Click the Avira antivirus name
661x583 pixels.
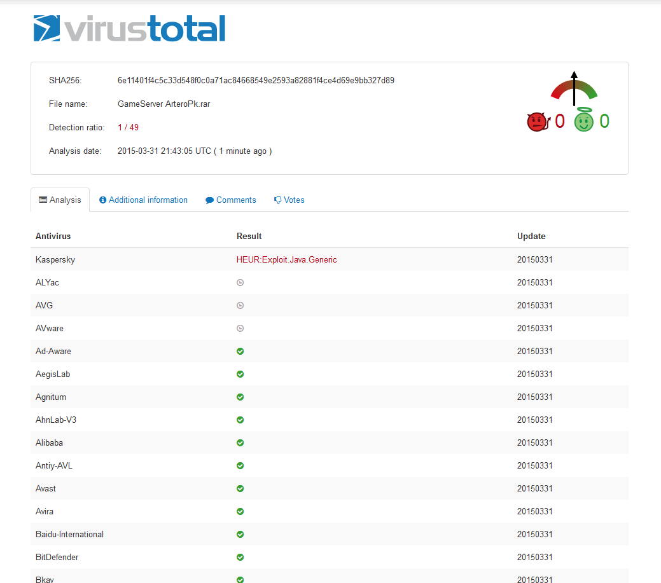tap(45, 511)
